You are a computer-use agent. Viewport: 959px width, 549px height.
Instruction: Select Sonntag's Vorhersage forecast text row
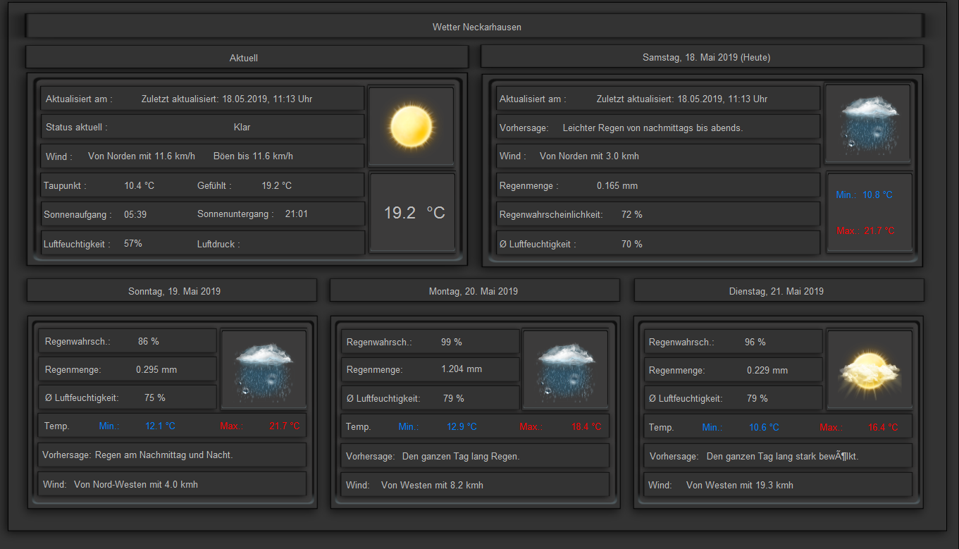(x=172, y=455)
